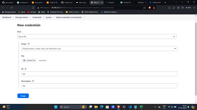The image size is (197, 110).
Task: Open Microsoft Store from the taskbar
Action: coord(107,107)
